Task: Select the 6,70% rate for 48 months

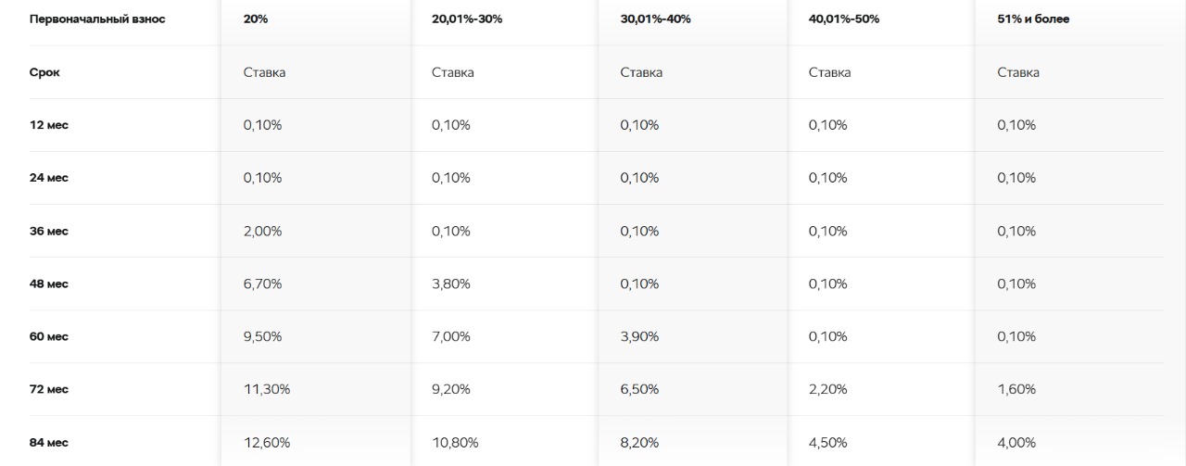Action: [x=262, y=283]
